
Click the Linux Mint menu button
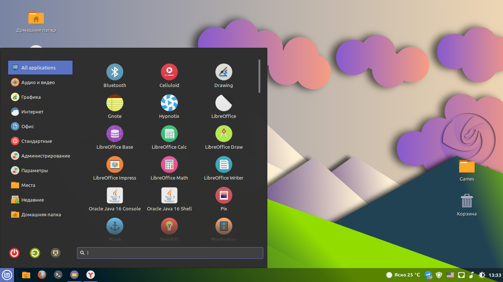click(x=7, y=275)
